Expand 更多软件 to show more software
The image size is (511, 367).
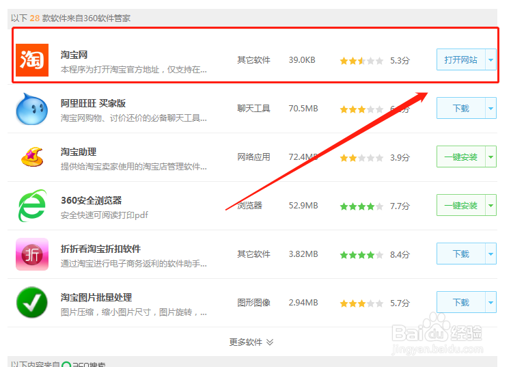pos(251,342)
